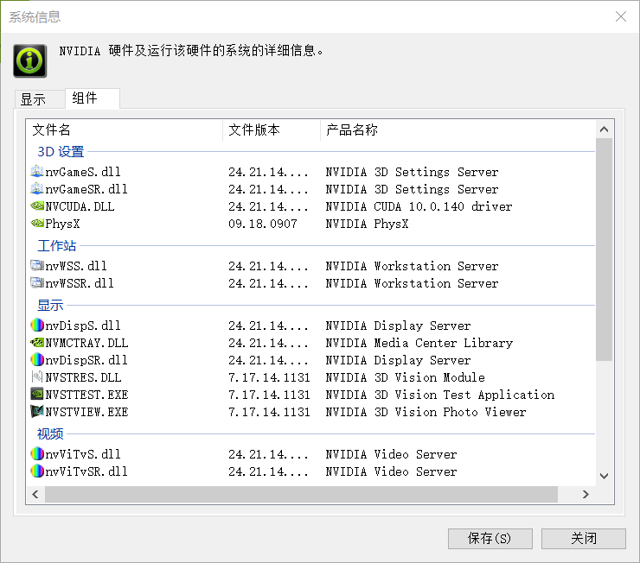Click the NVSTRES.DLL version 7.17.14.1131
The image size is (640, 563).
(x=269, y=377)
